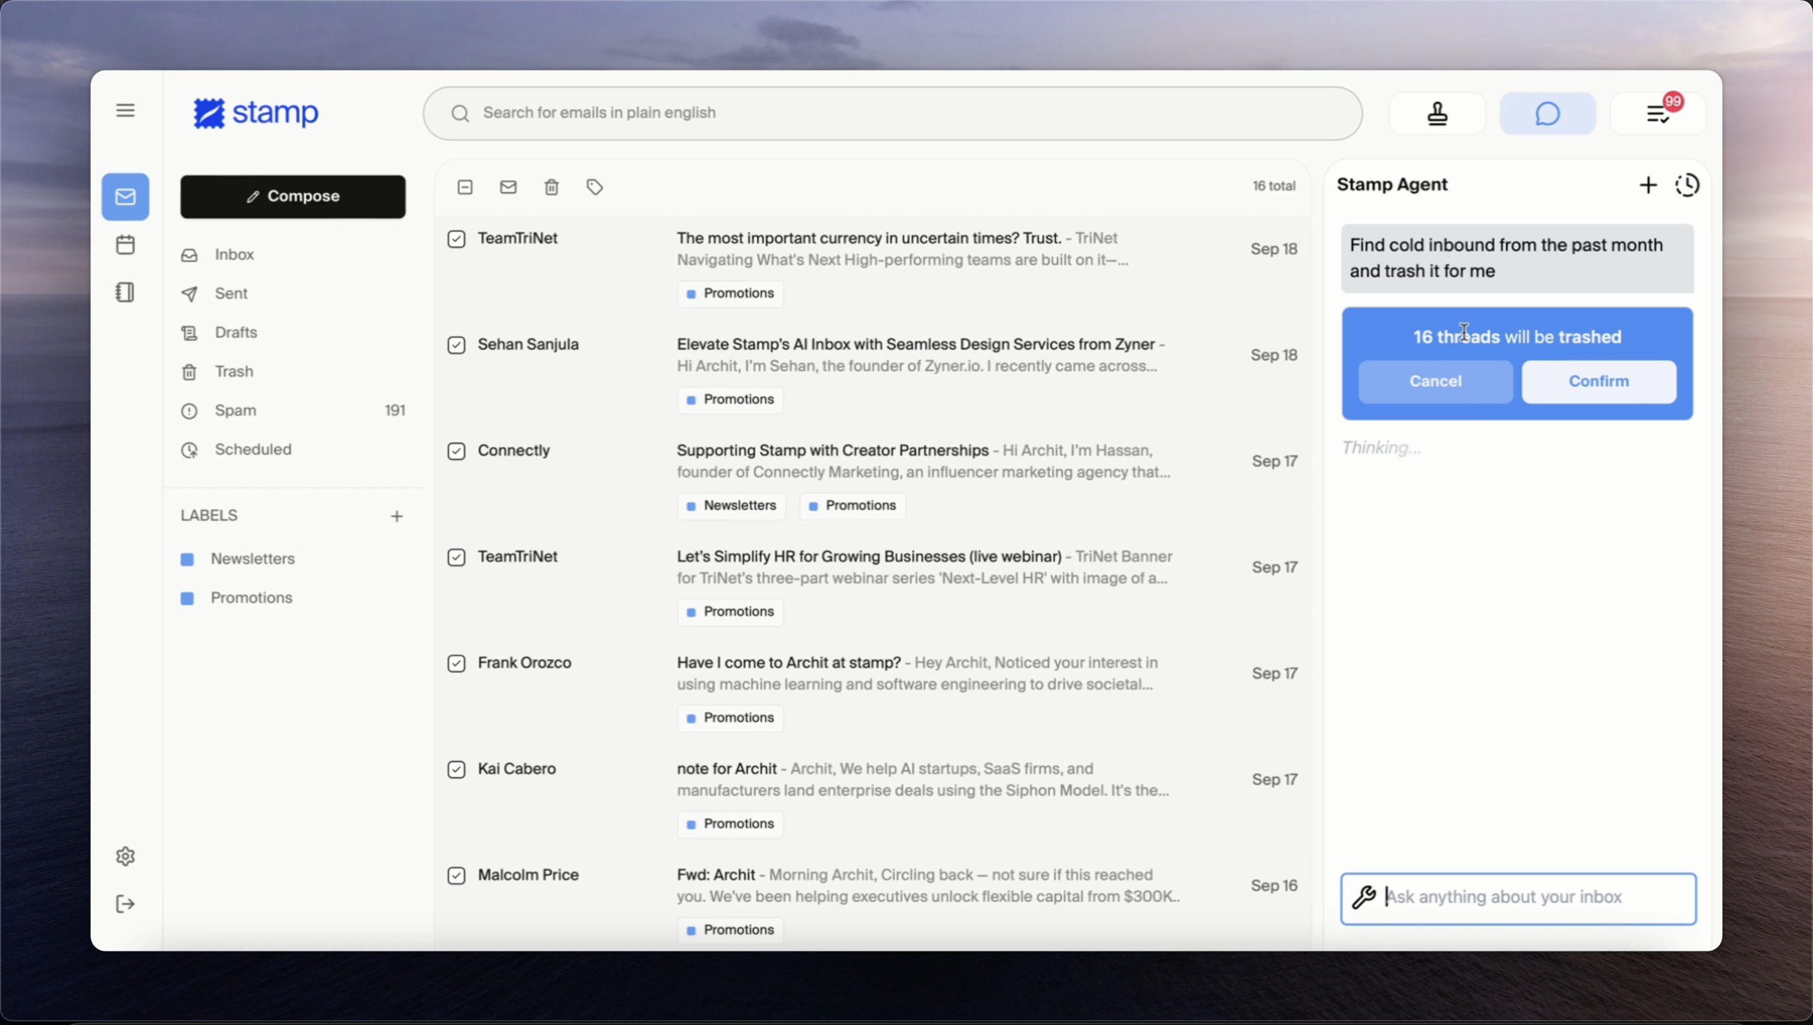Uncheck the Frank Orozco email checkbox

[x=456, y=663]
